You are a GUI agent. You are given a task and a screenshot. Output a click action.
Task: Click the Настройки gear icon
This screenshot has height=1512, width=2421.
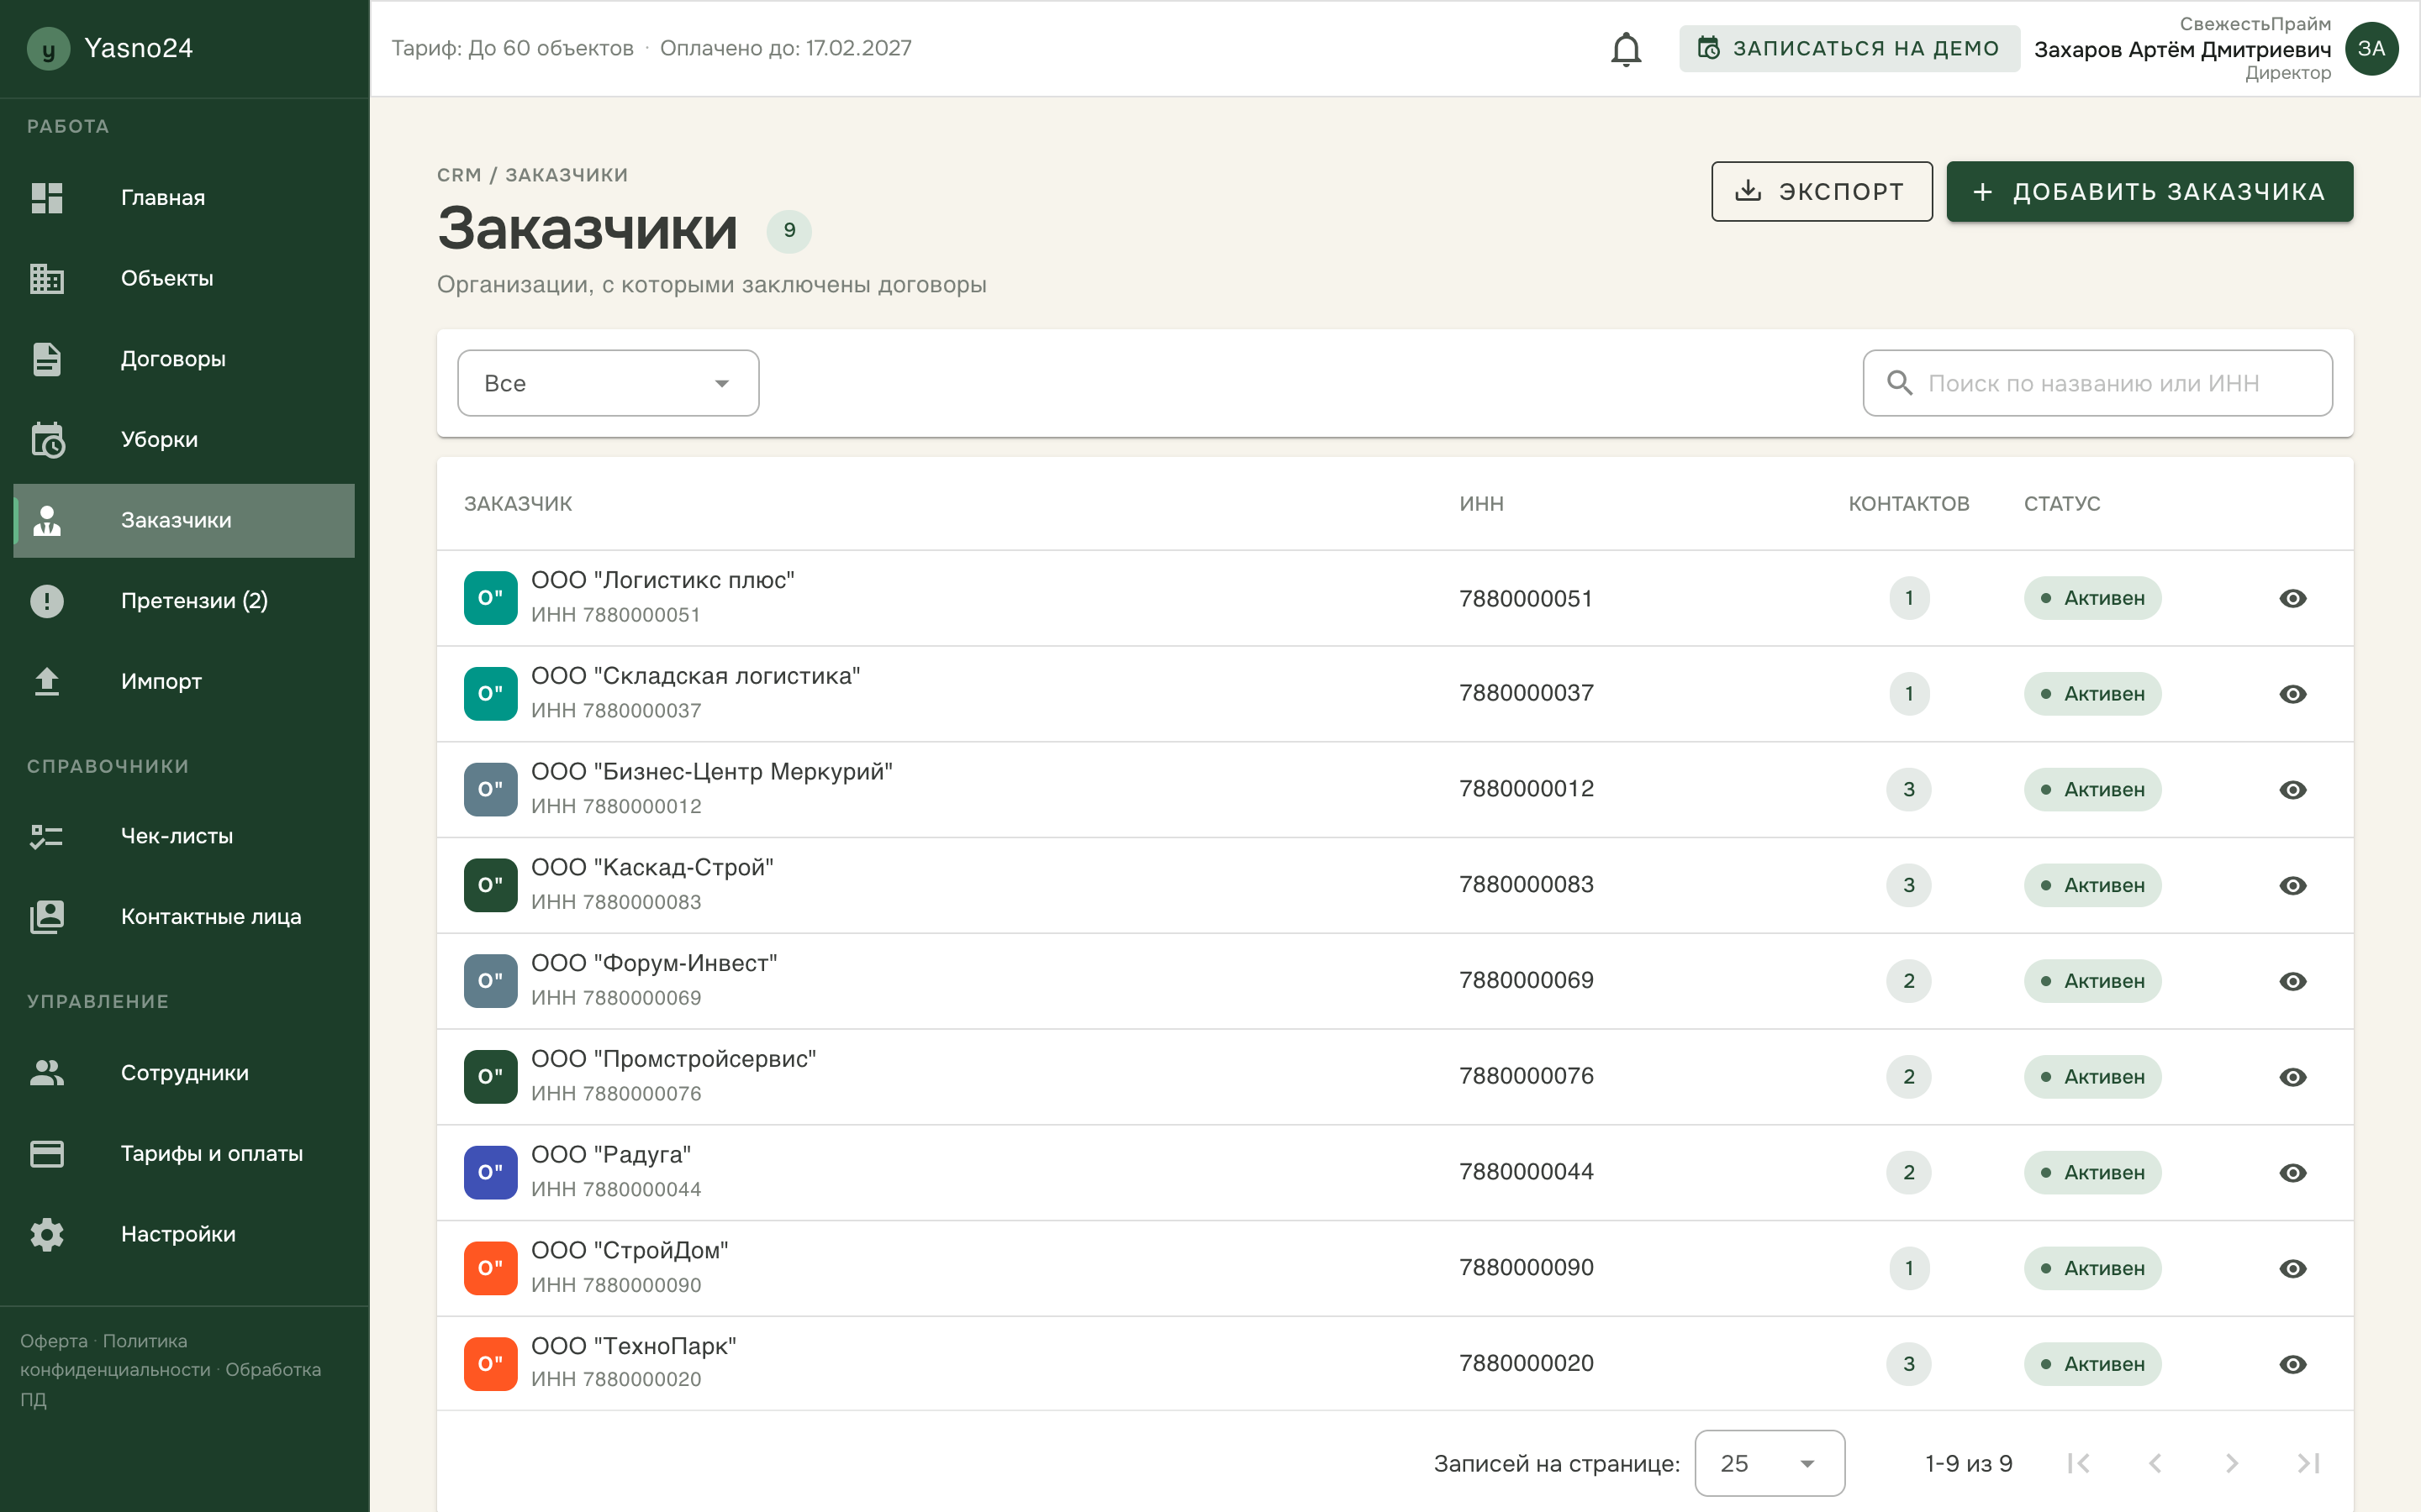pos(47,1235)
